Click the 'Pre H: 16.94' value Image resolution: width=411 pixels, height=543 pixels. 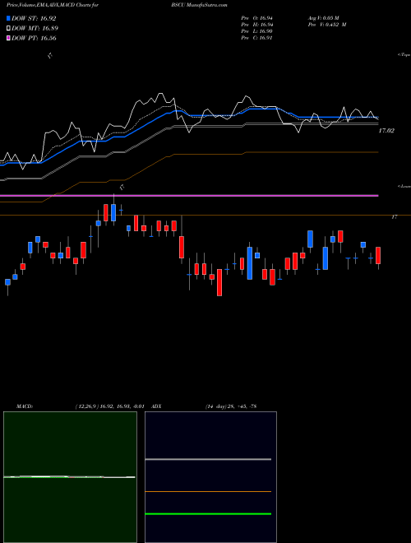pos(256,25)
